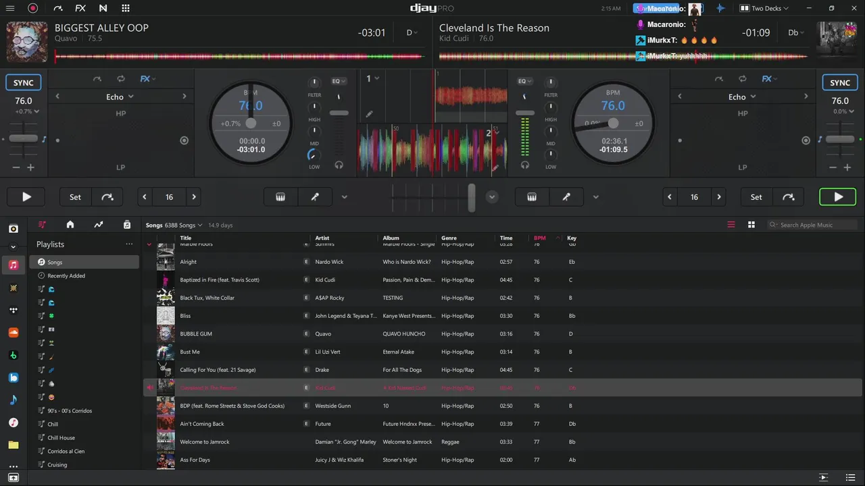Screen dimensions: 865x486
Task: Click Set cue button on right deck
Action: [756, 197]
